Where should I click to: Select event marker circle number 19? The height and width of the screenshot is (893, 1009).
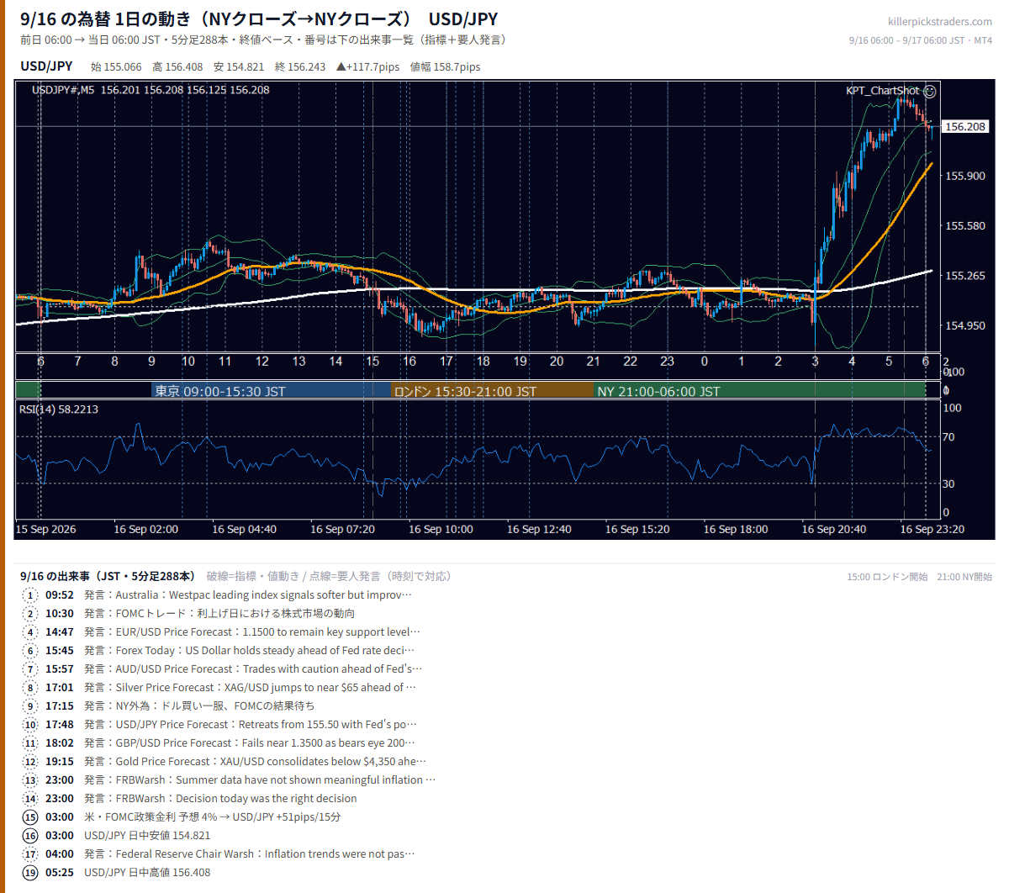point(30,873)
